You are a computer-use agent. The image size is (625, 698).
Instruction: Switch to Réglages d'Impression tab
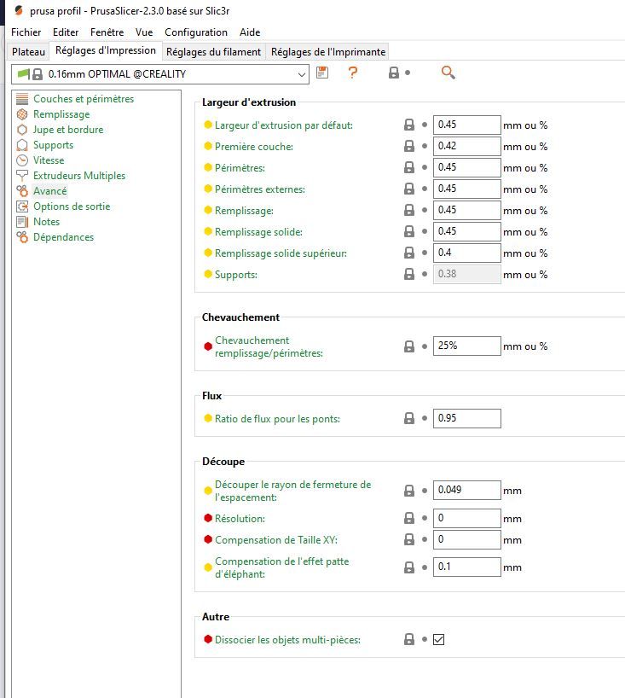(x=106, y=50)
